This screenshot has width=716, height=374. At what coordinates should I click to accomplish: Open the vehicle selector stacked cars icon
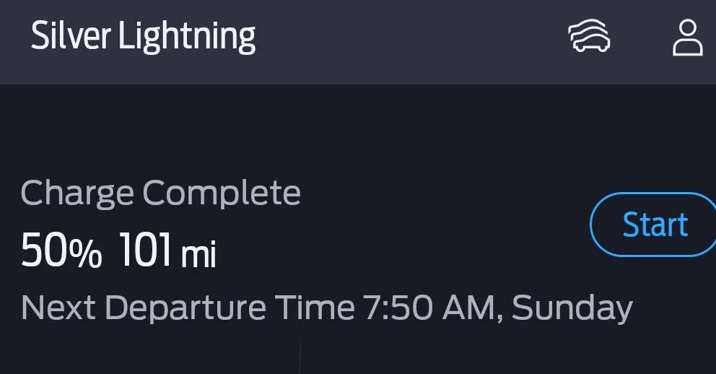tap(589, 37)
